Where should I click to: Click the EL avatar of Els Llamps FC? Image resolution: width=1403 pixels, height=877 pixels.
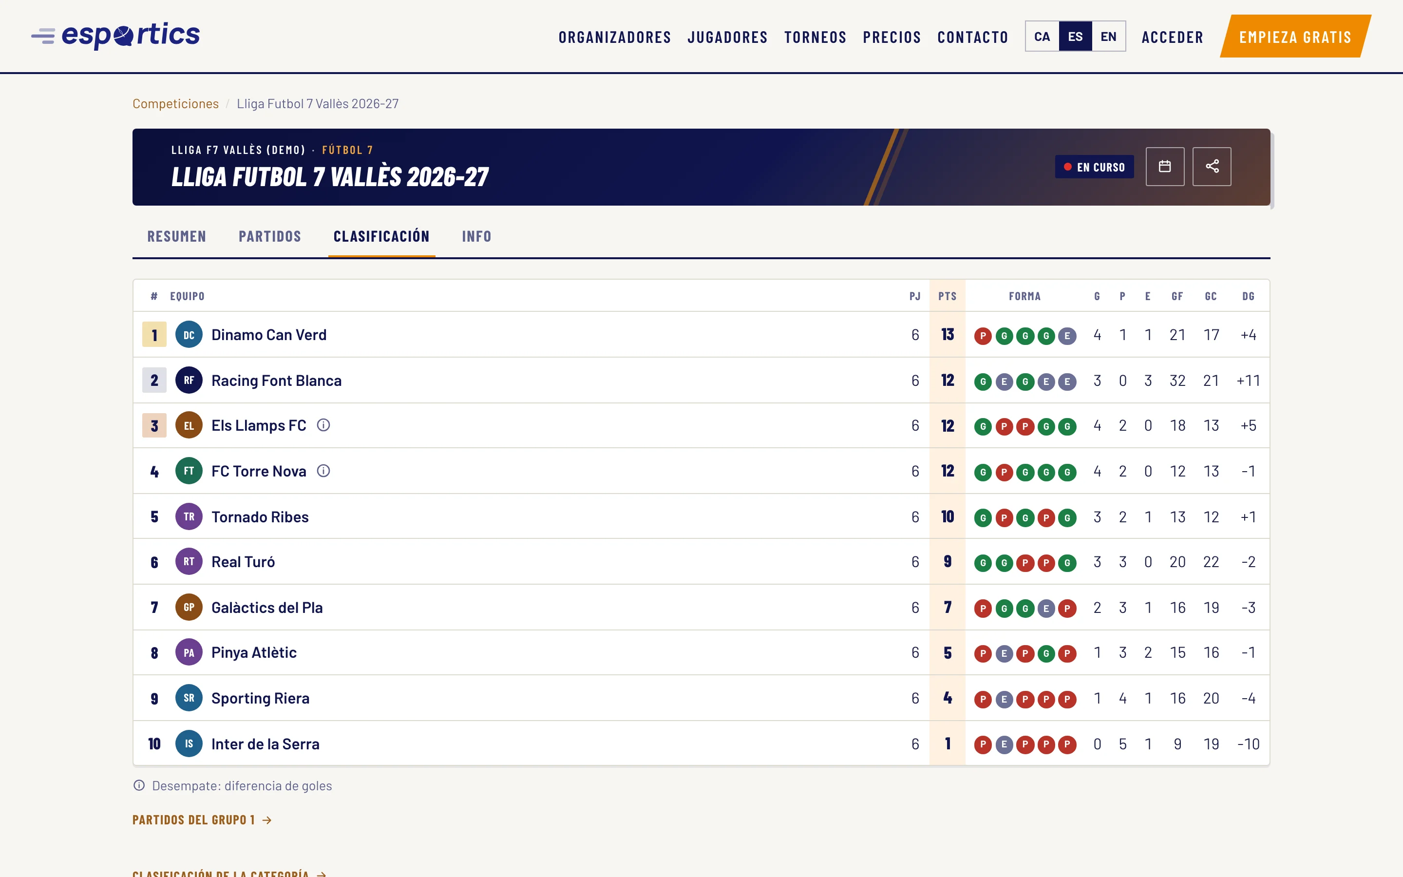(189, 425)
